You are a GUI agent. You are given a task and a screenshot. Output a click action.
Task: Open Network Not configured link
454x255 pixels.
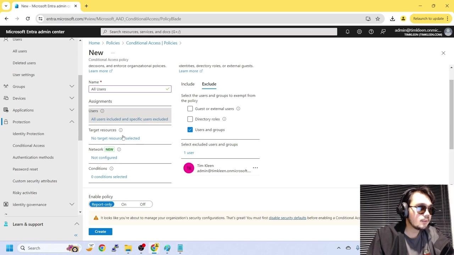tap(104, 158)
